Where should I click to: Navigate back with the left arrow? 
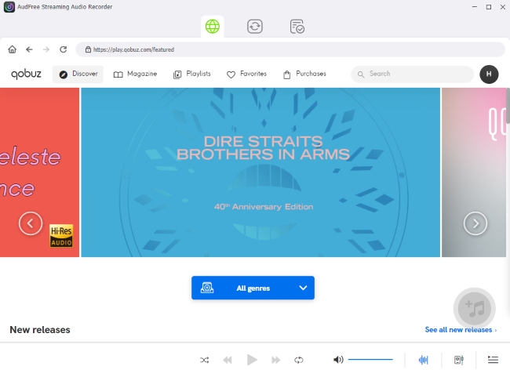(x=29, y=49)
